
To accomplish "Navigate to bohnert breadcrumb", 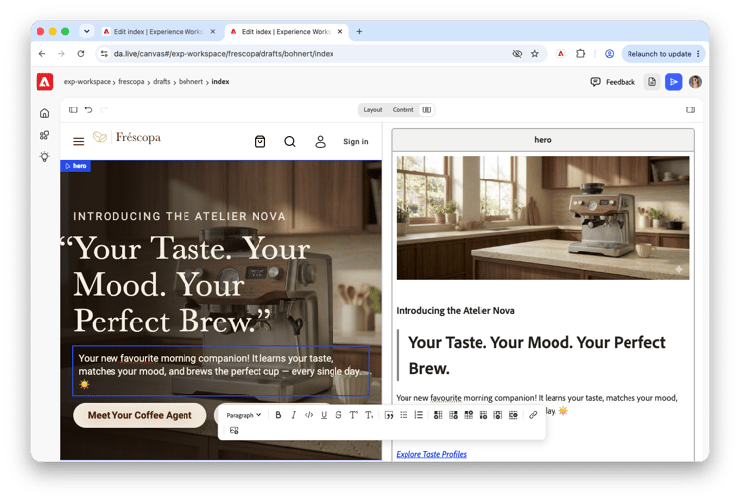I will [190, 82].
